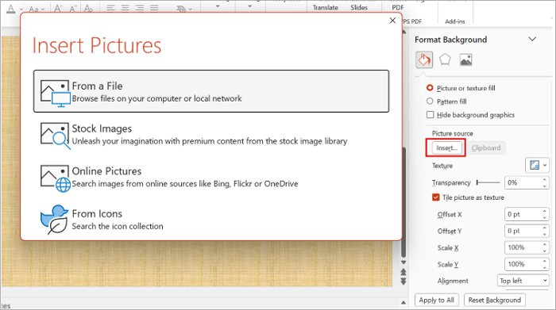Open the Picture tab icon in Format Background
556x310 pixels.
point(465,59)
